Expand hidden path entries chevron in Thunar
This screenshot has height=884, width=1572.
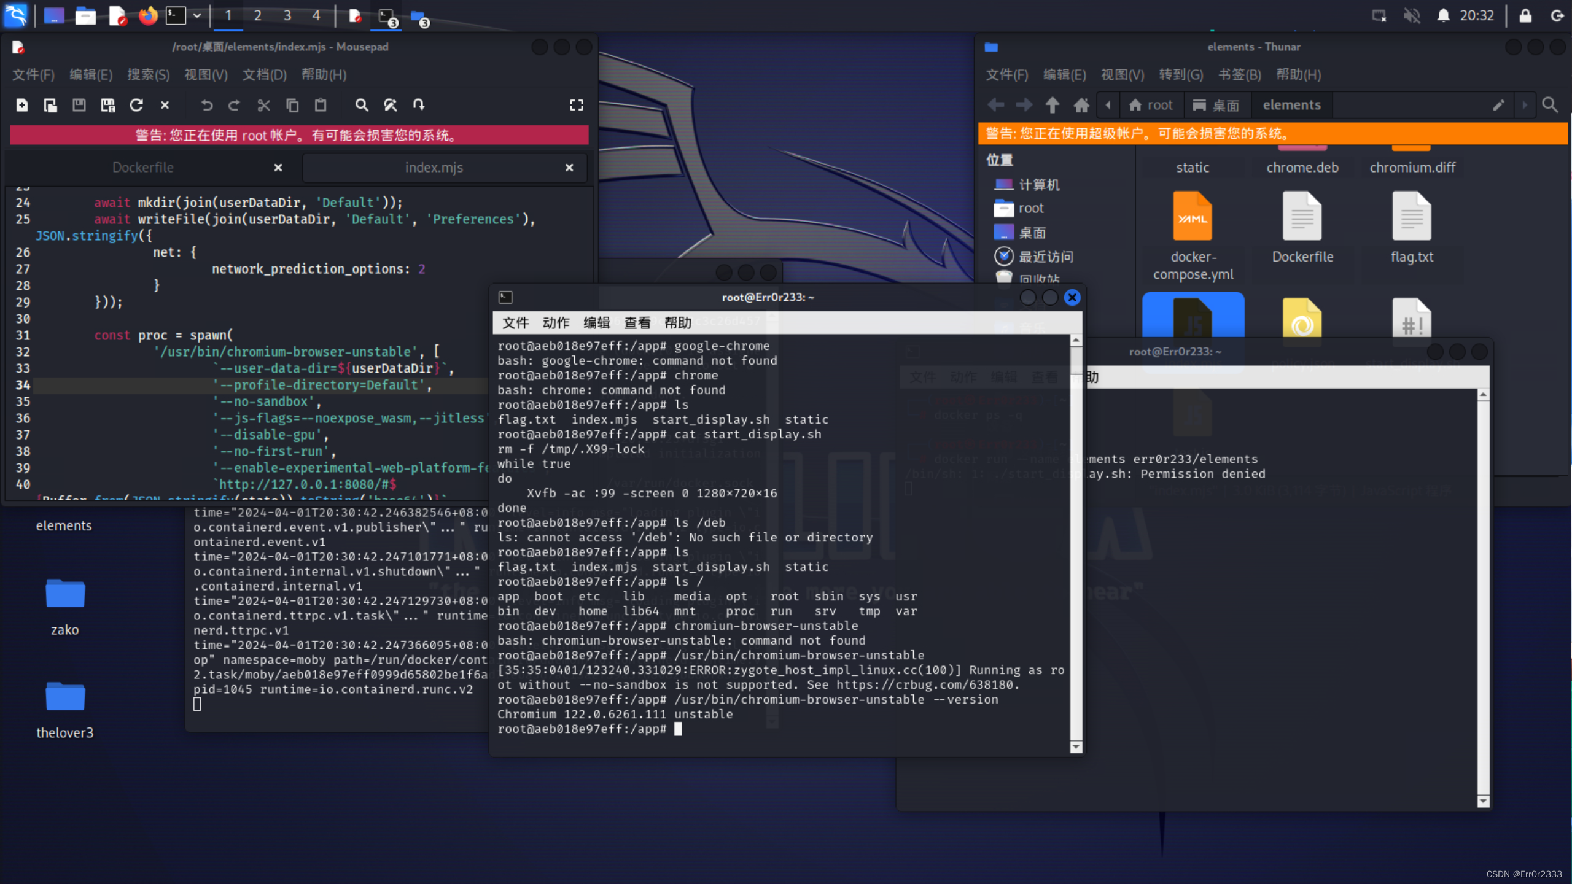click(1108, 105)
